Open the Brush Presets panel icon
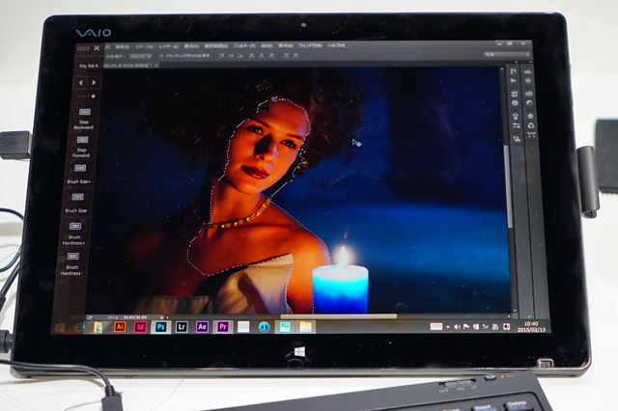The height and width of the screenshot is (411, 618). (515, 94)
